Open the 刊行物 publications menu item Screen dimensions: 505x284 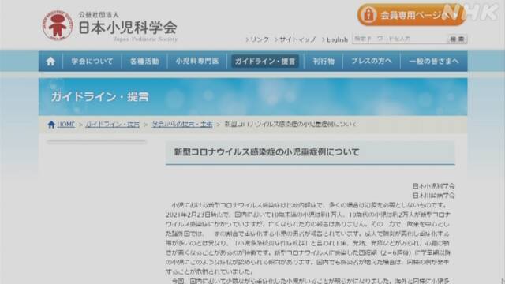324,62
